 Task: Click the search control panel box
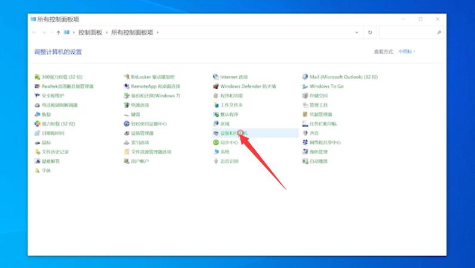click(x=411, y=32)
